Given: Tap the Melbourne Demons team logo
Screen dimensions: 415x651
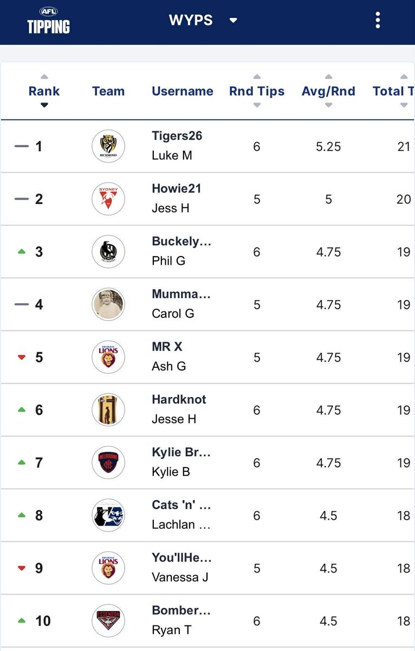Looking at the screenshot, I should (108, 463).
